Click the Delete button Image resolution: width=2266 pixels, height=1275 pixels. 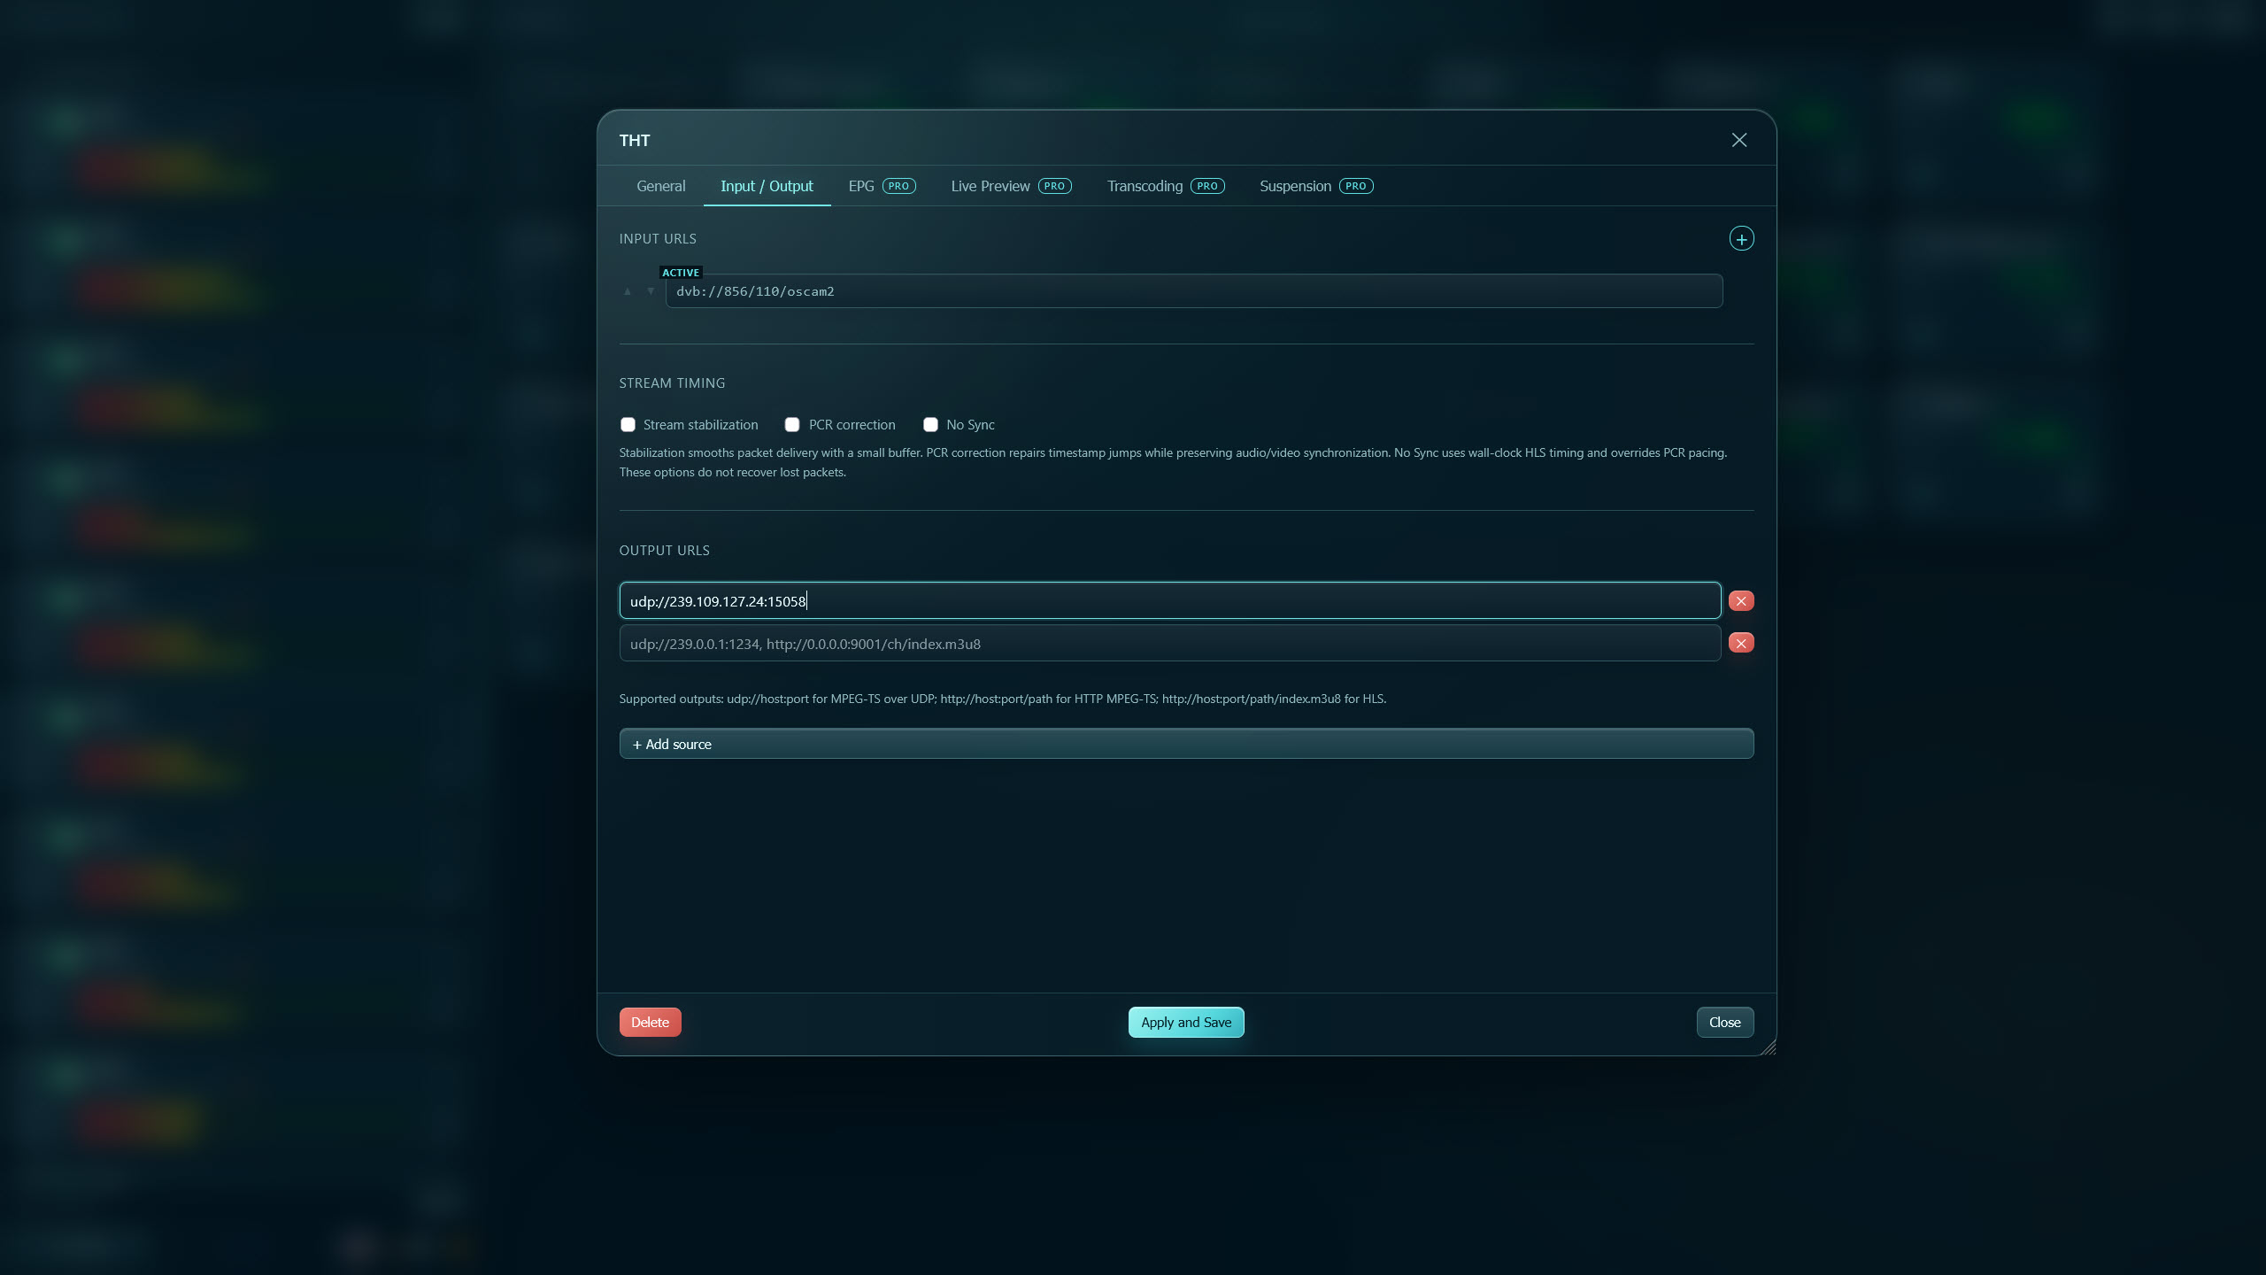coord(650,1022)
